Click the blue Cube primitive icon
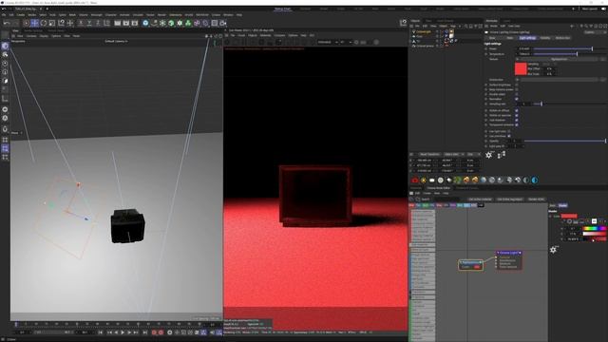 [x=145, y=23]
